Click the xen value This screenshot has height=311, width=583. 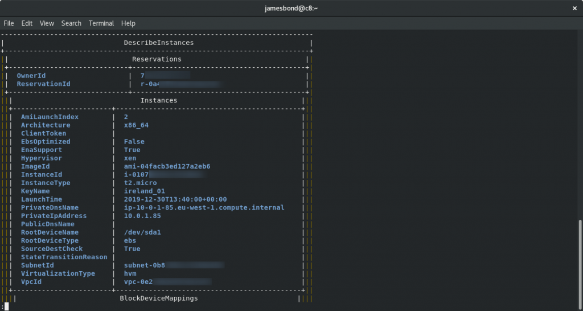130,158
